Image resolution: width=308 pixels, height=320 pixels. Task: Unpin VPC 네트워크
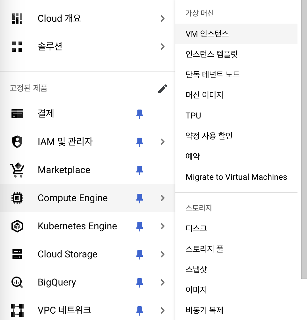point(140,311)
